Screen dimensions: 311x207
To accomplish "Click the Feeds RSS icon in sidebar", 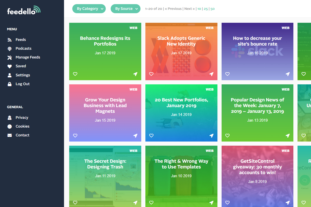I will point(10,40).
